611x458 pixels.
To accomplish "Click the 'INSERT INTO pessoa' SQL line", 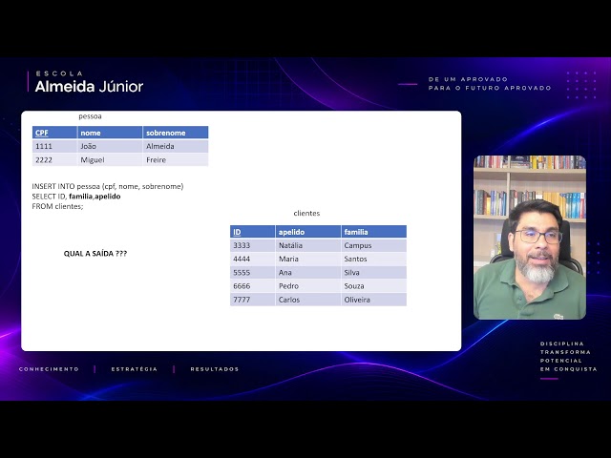I will pos(108,187).
